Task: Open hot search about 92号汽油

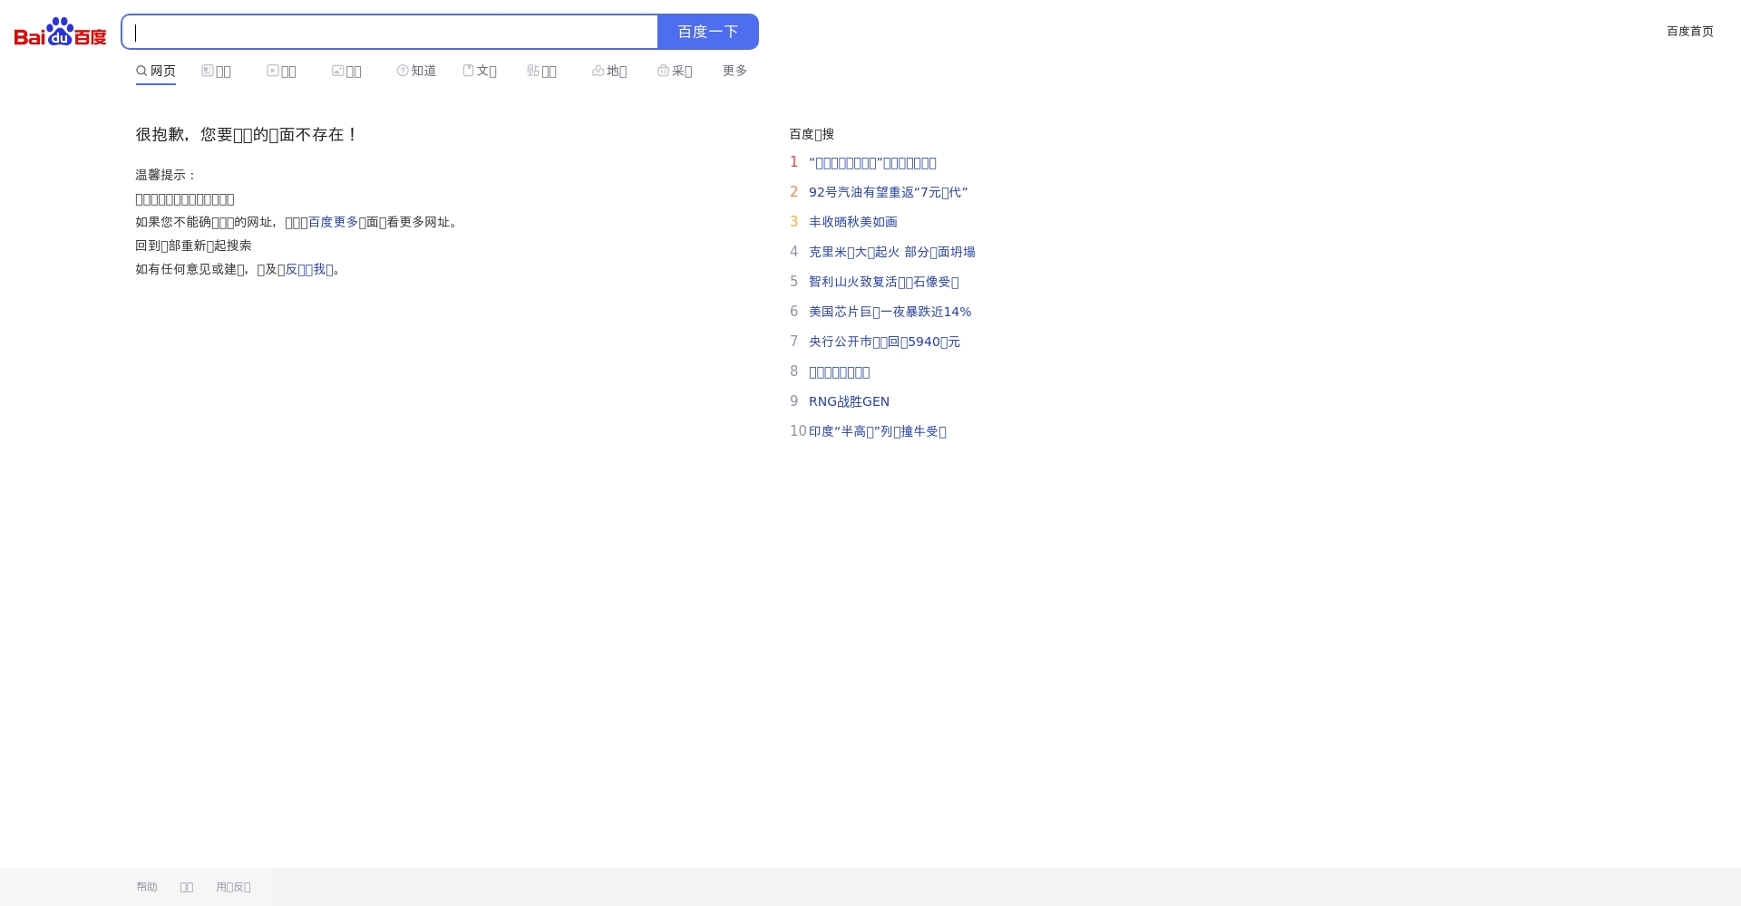Action: (x=889, y=192)
